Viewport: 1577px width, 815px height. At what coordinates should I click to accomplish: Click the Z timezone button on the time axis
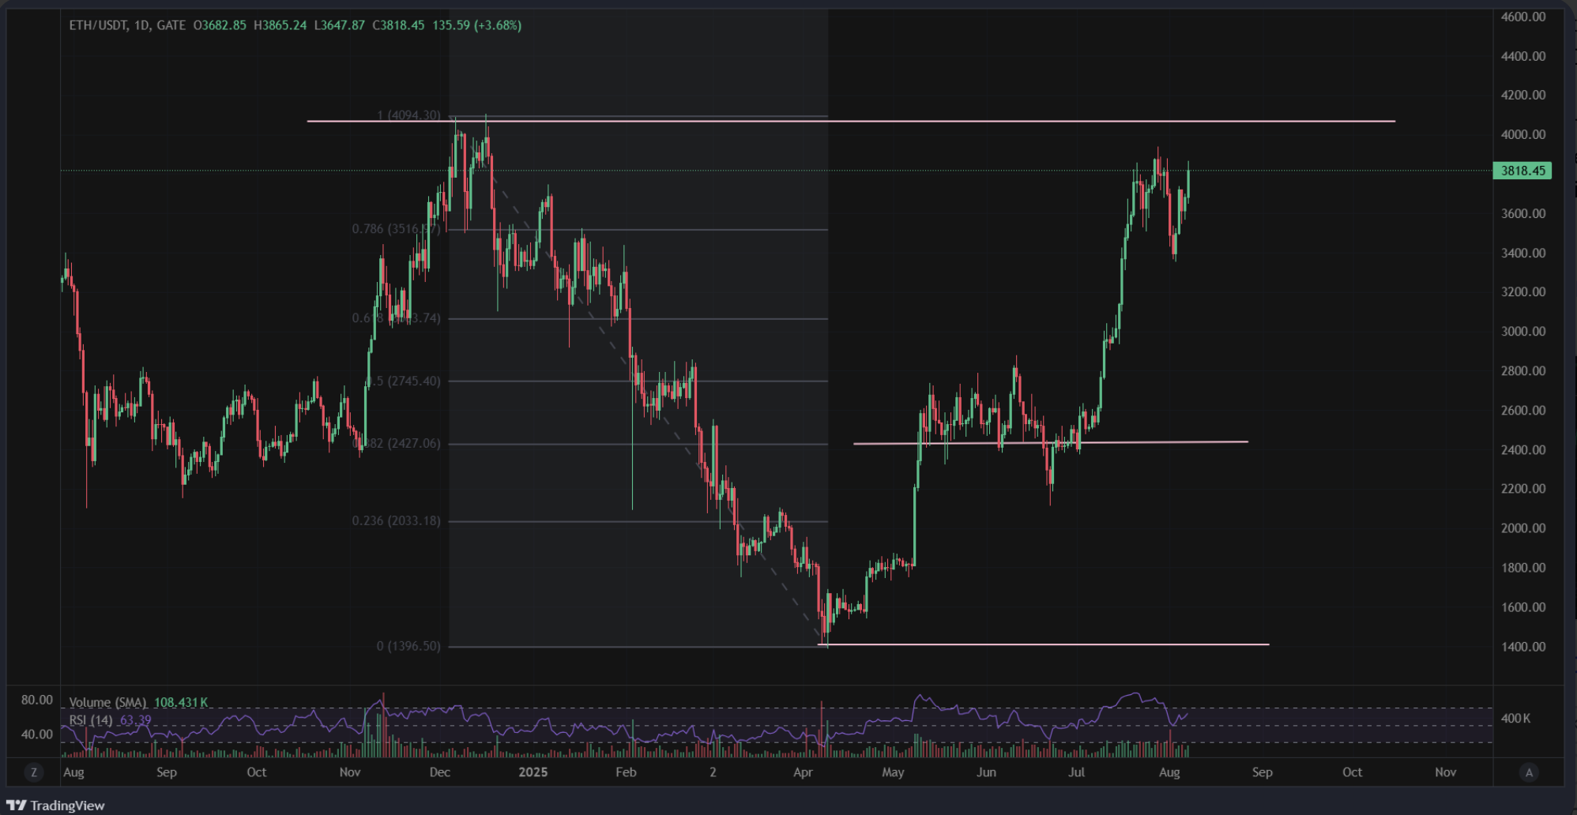pyautogui.click(x=33, y=772)
